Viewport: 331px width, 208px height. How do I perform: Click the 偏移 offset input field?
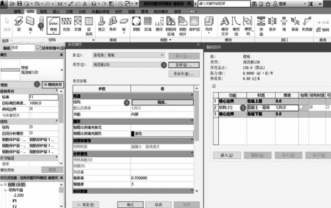[23, 48]
